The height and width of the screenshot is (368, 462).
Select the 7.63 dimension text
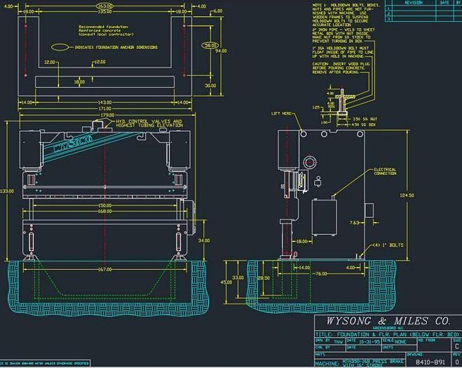[x=355, y=222]
